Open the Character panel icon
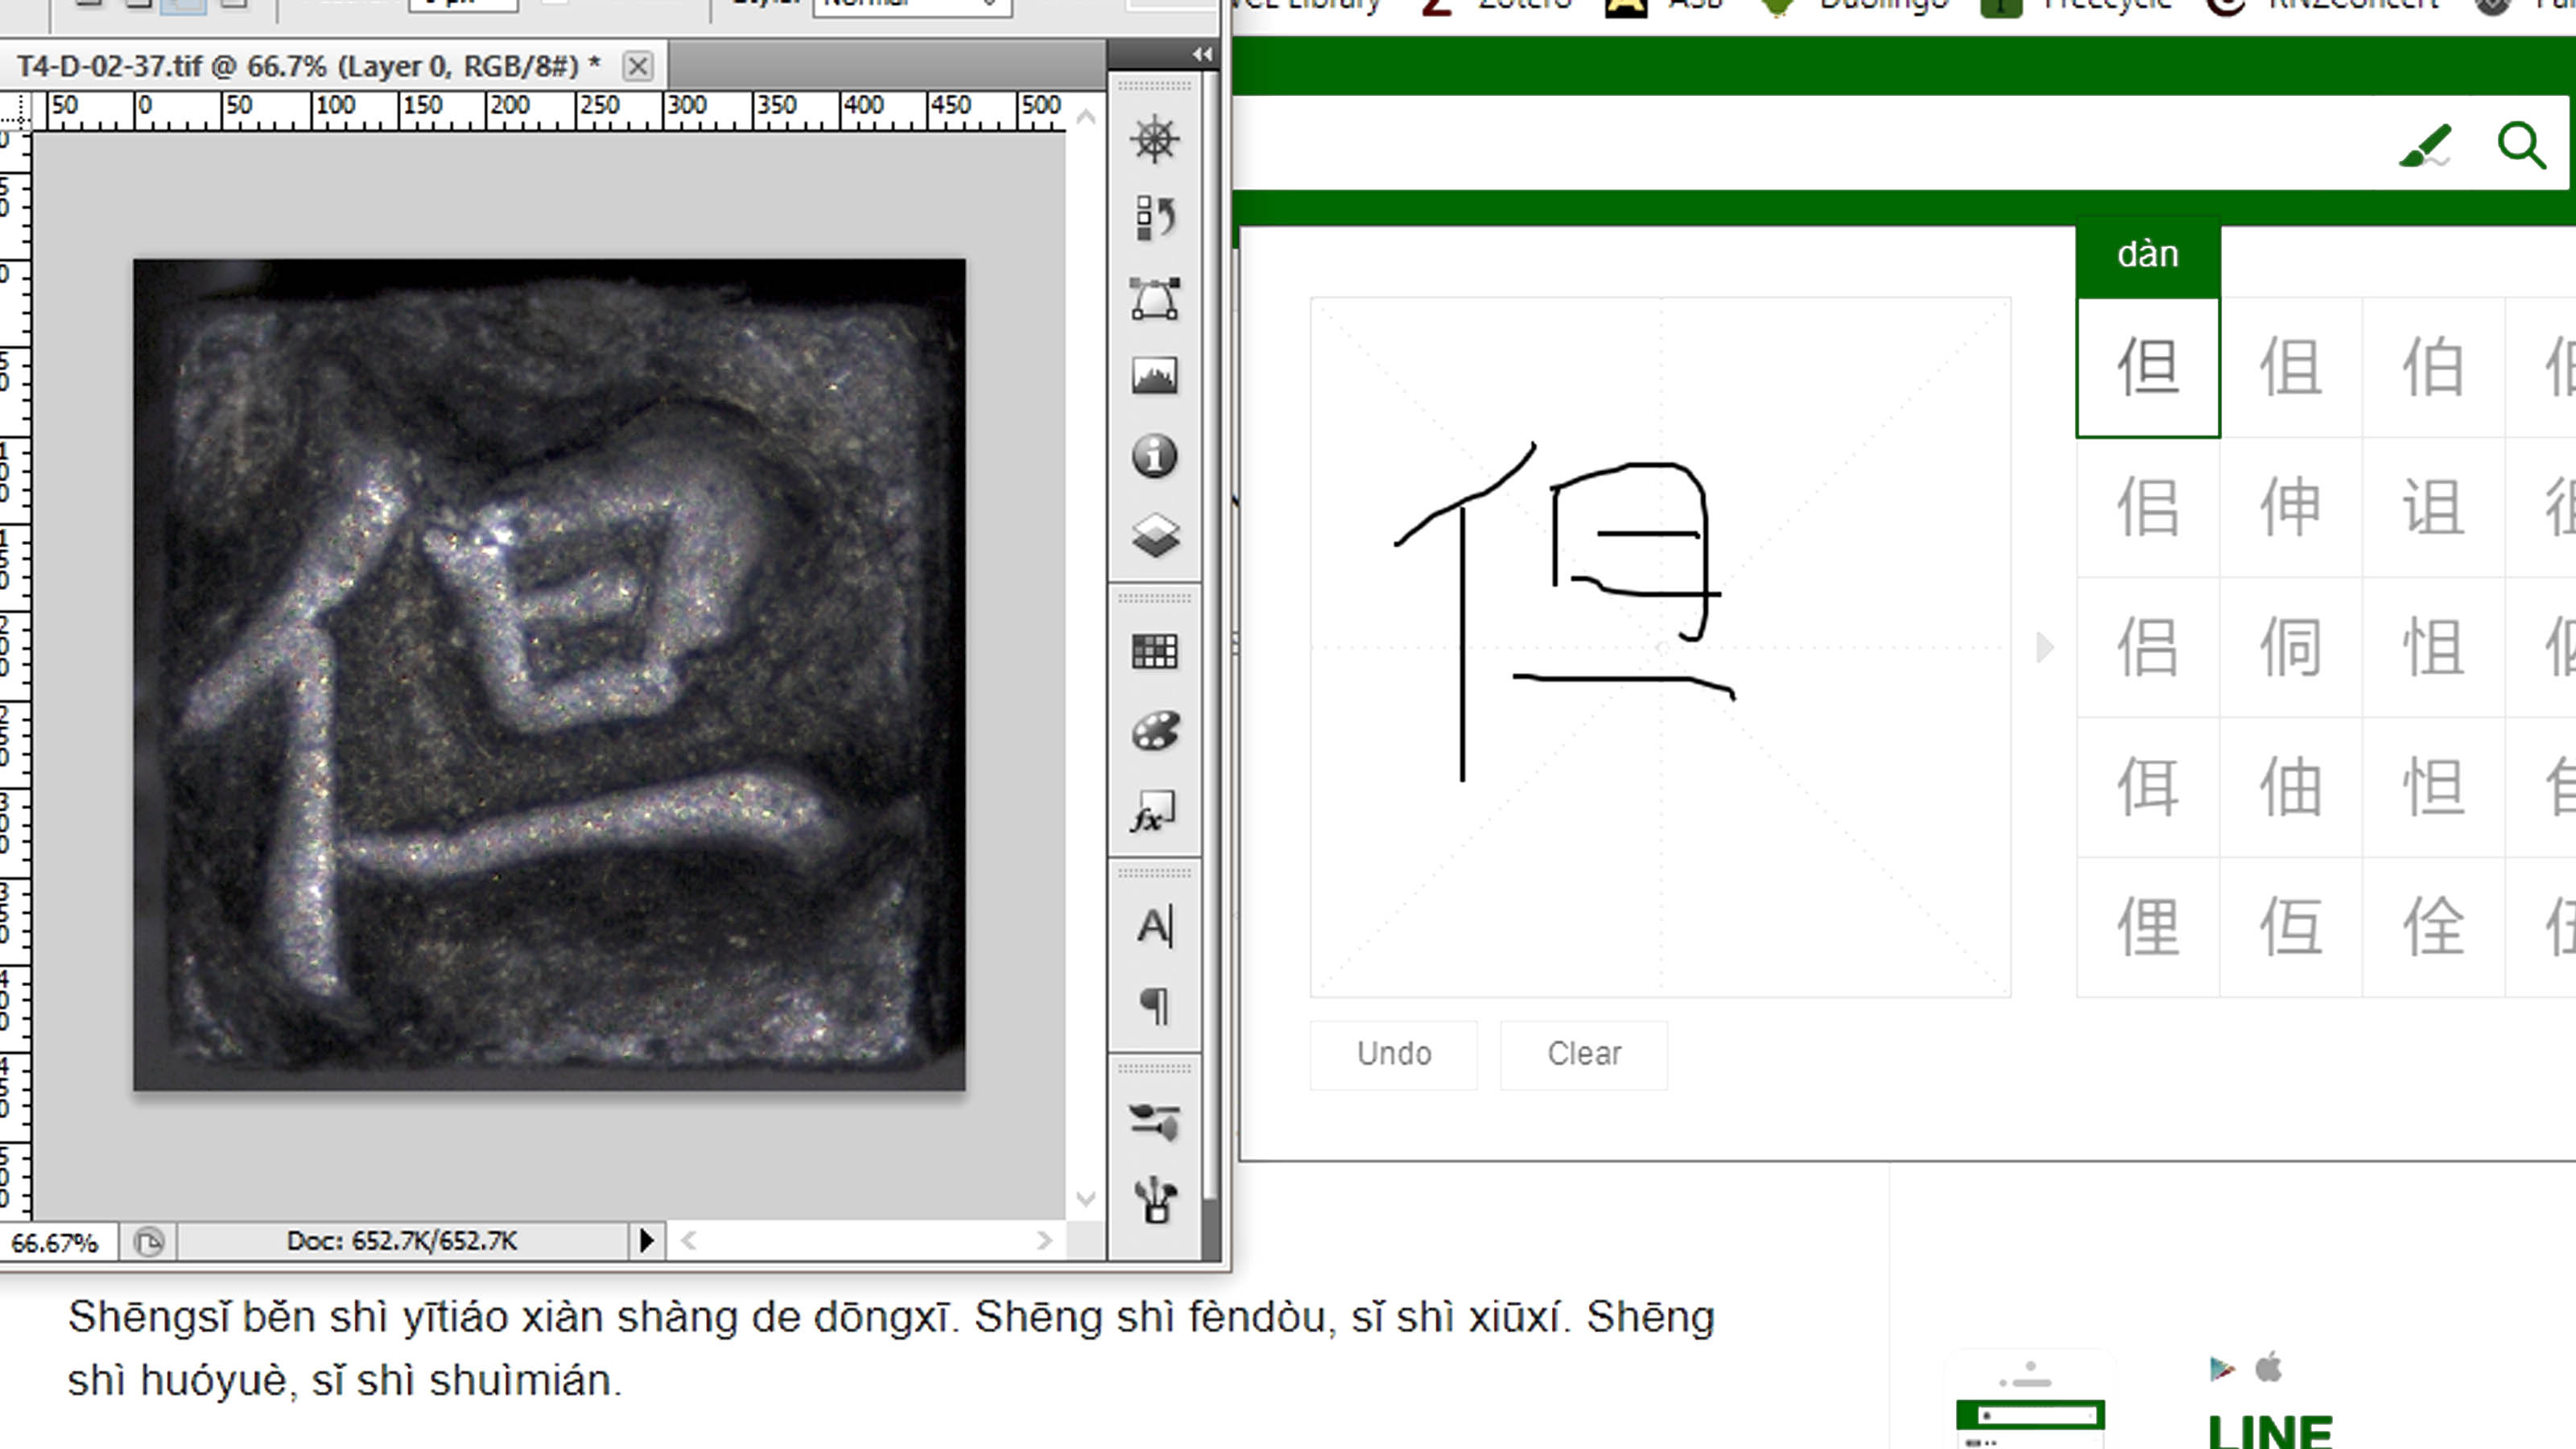Viewport: 2576px width, 1449px height. click(1154, 926)
